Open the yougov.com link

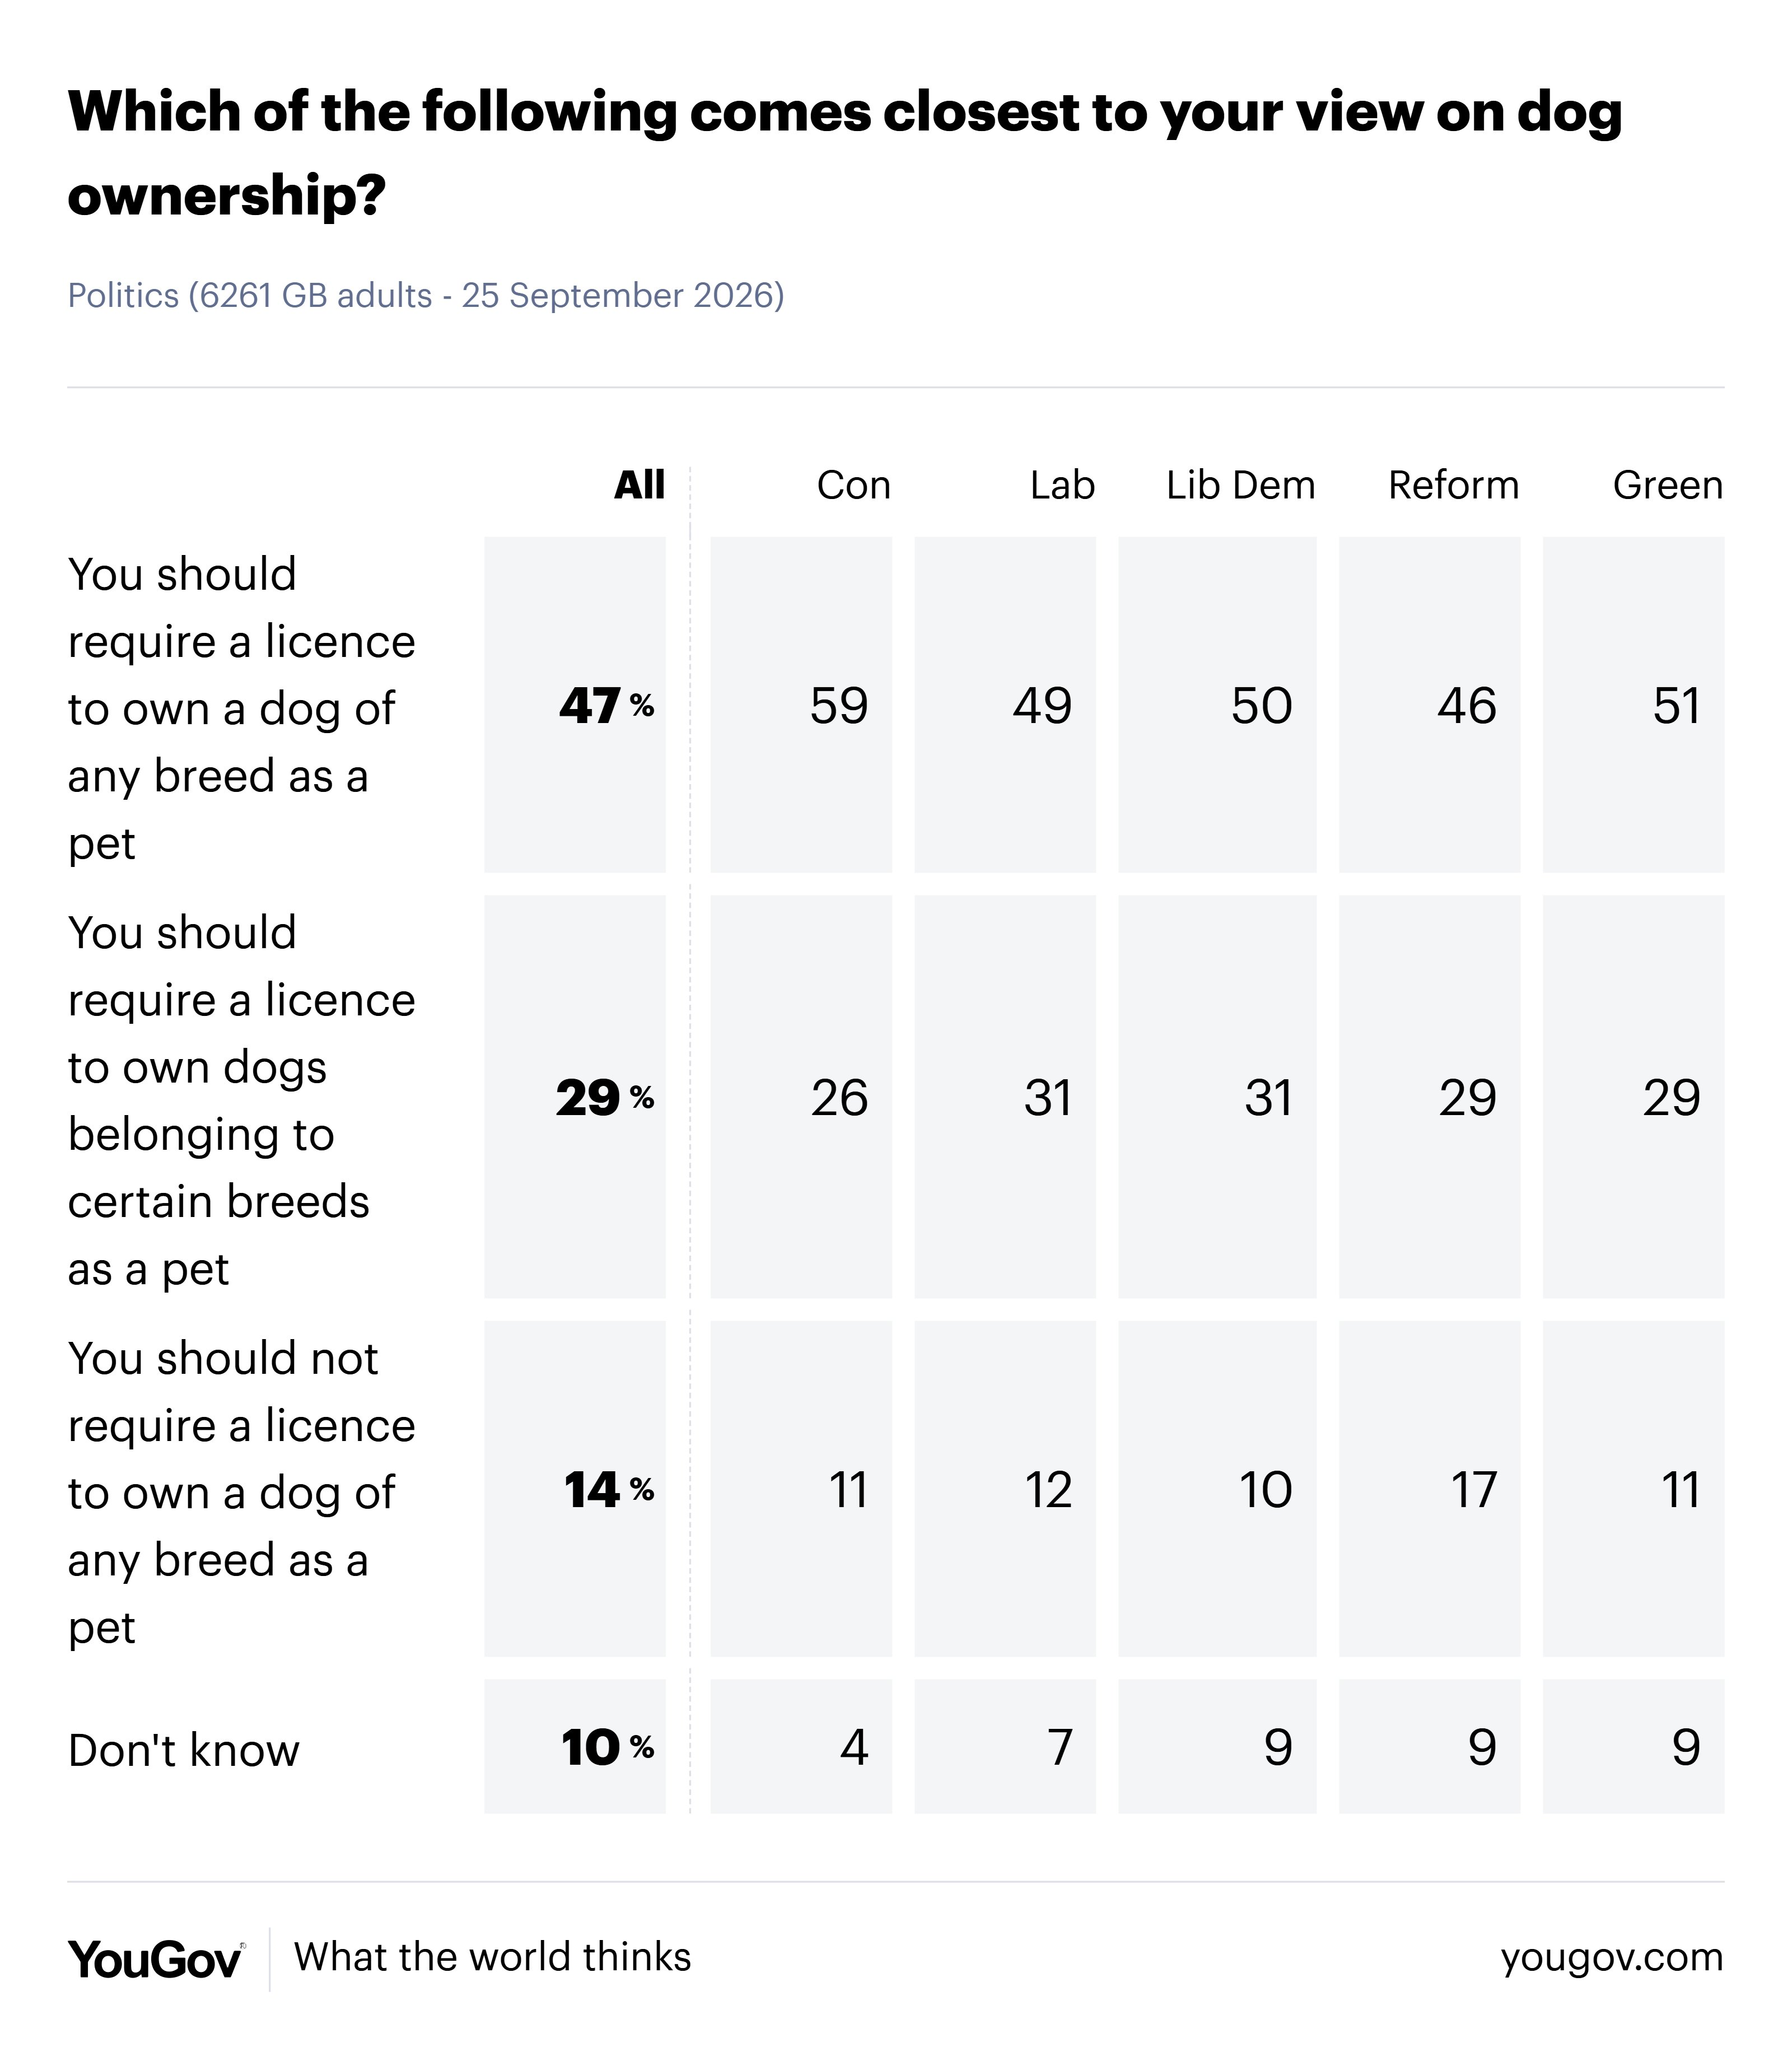click(1611, 1958)
